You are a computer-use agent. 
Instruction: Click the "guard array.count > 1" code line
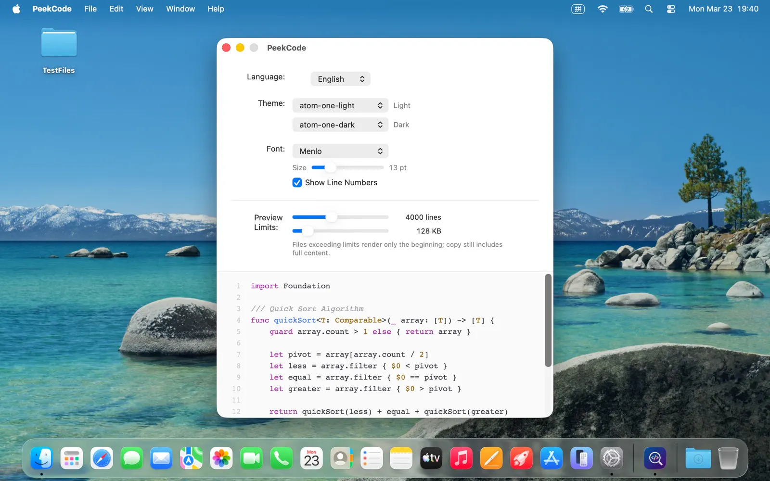click(x=370, y=332)
